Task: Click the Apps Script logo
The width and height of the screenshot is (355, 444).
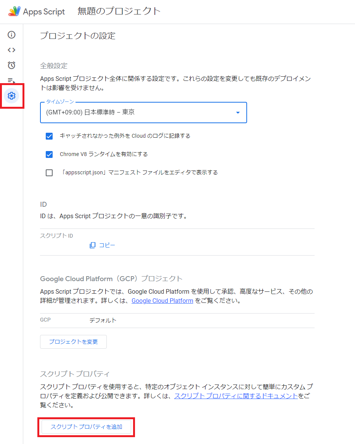Action: point(14,11)
